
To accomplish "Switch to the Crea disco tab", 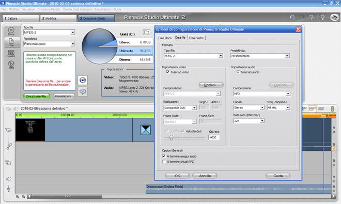I will [165, 38].
